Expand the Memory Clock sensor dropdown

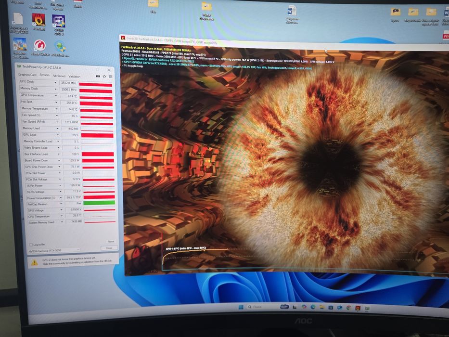[x=55, y=89]
